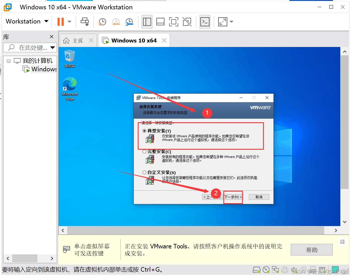This screenshot has width=350, height=277.
Task: Dismiss the yellow installation hint bar
Action: 342,242
